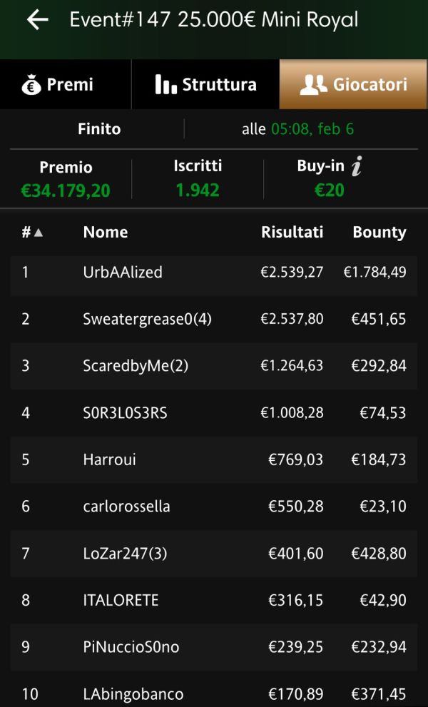
Task: Select player Sweatergrease0(4)
Action: coord(214,319)
